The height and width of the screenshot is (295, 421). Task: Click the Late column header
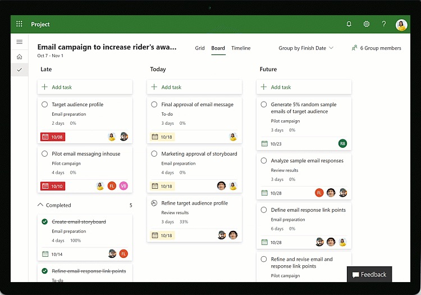click(46, 69)
